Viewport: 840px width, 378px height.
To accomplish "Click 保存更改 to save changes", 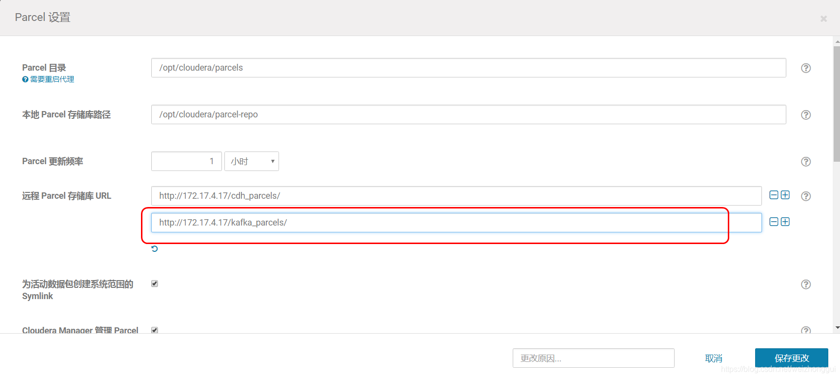I will pos(791,358).
